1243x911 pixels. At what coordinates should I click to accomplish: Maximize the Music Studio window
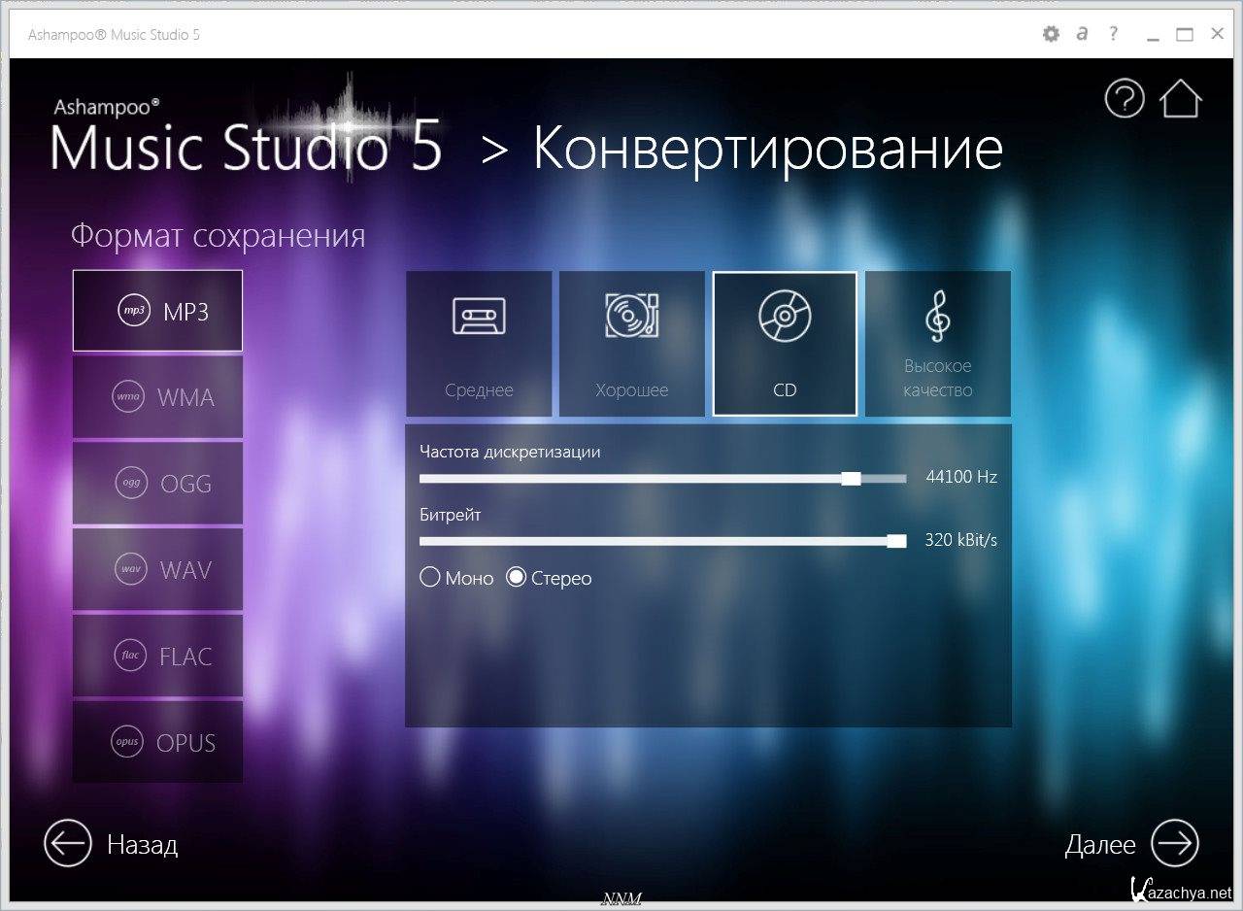point(1184,34)
